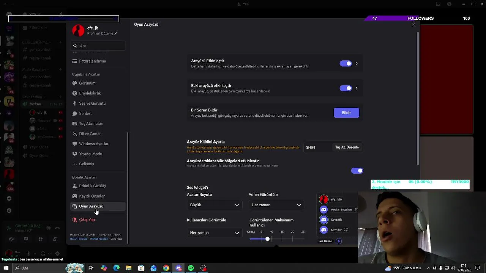Open Etkinlik Gizliliği settings
Image resolution: width=486 pixels, height=273 pixels.
pos(98,186)
